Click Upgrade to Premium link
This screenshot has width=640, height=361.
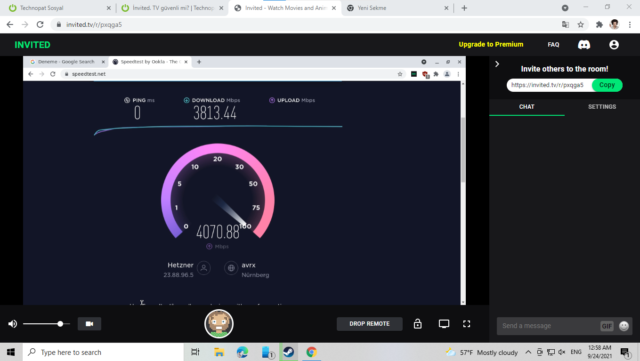[491, 44]
